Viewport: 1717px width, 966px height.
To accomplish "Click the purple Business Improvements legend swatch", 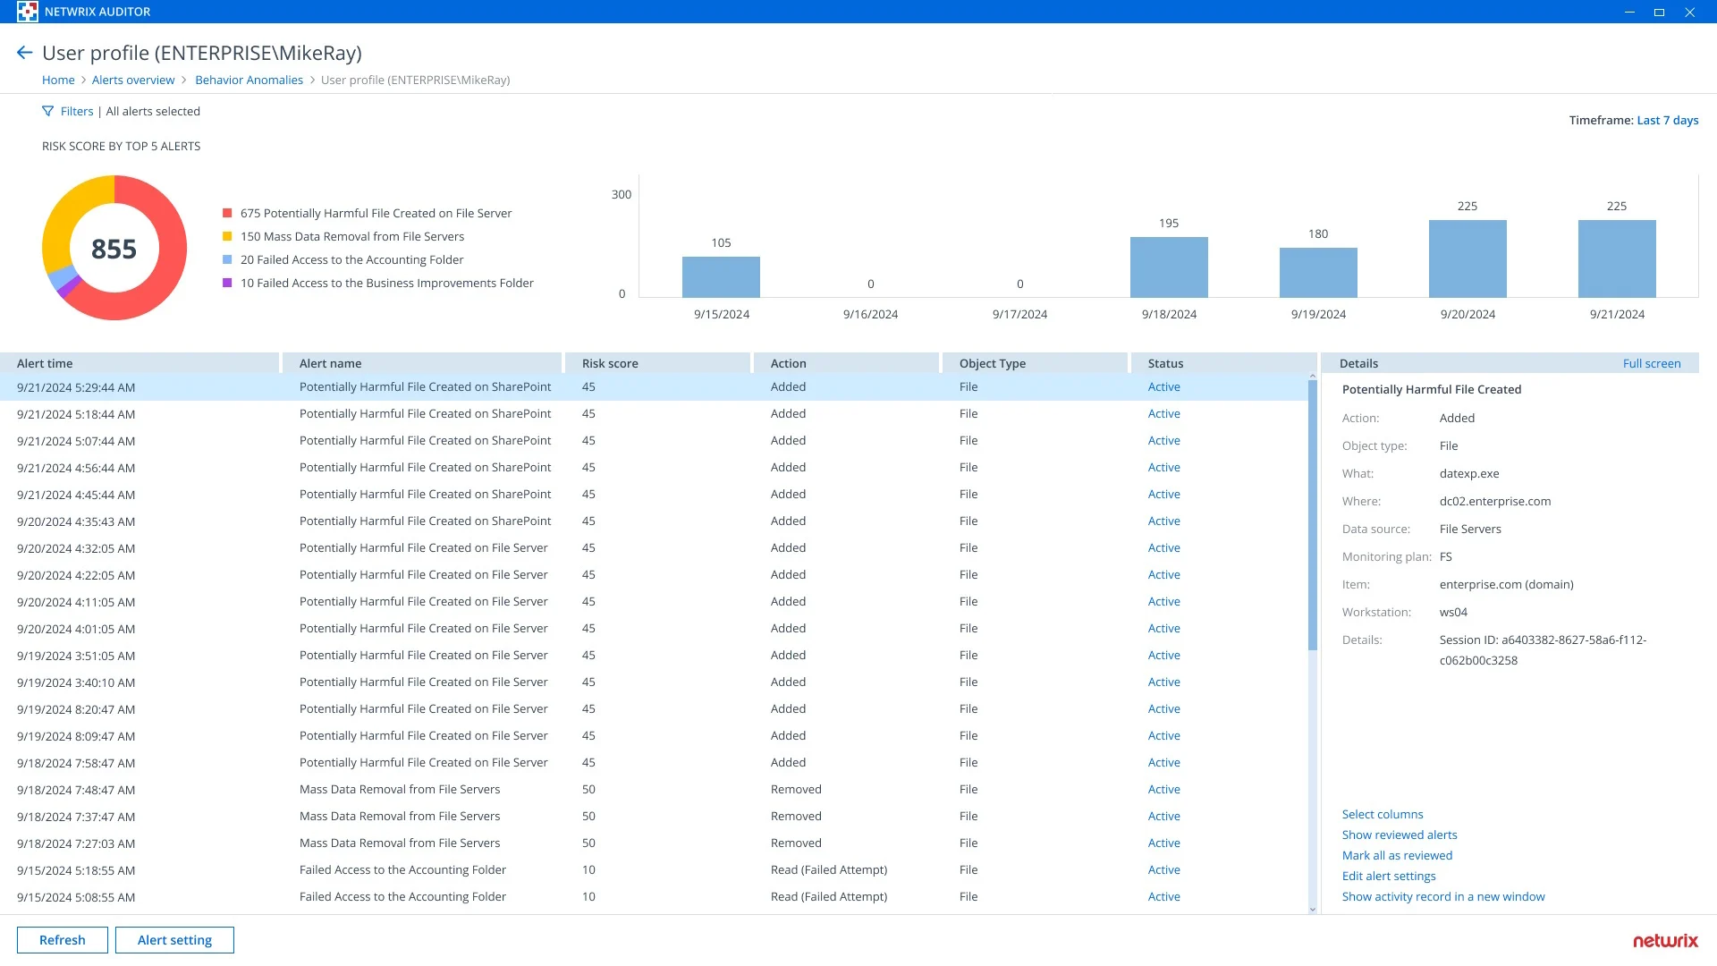I will tap(227, 283).
